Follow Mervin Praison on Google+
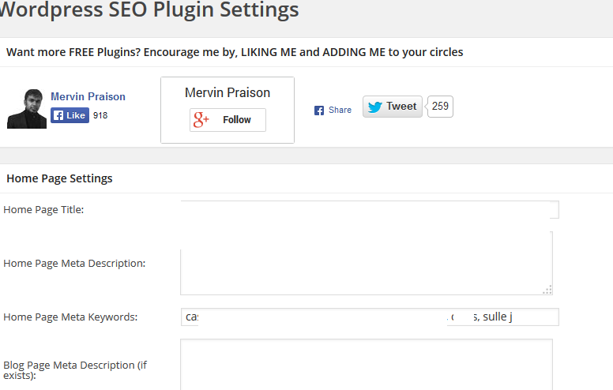This screenshot has width=613, height=390. click(x=228, y=120)
